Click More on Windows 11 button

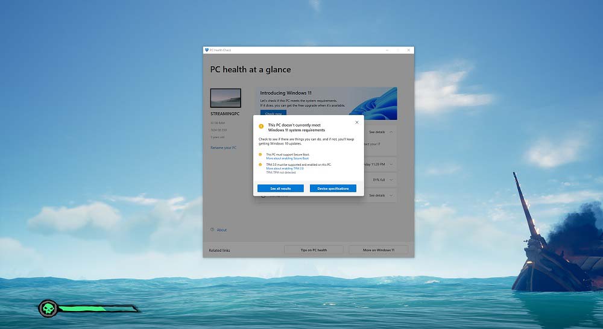(379, 250)
